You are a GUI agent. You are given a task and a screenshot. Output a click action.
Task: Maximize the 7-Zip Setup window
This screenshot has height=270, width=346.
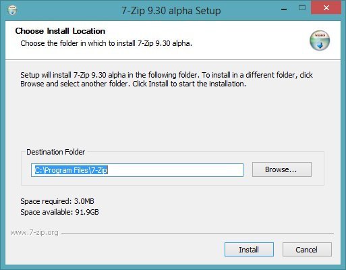pyautogui.click(x=302, y=8)
